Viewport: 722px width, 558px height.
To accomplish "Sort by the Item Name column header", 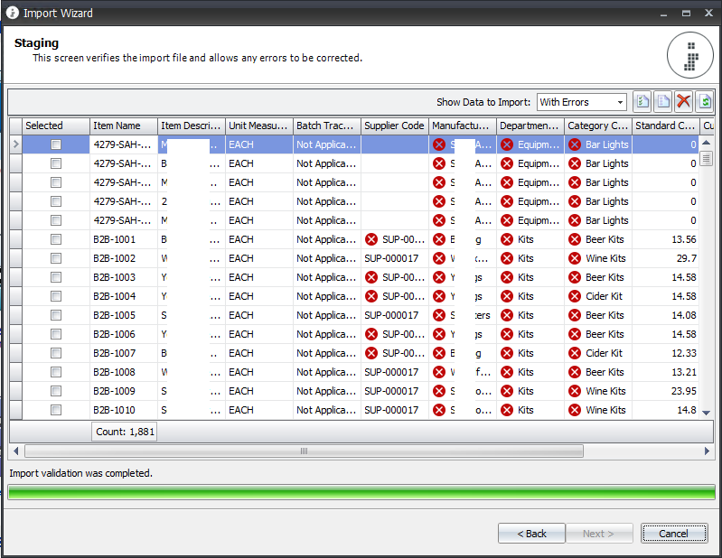I will (123, 126).
